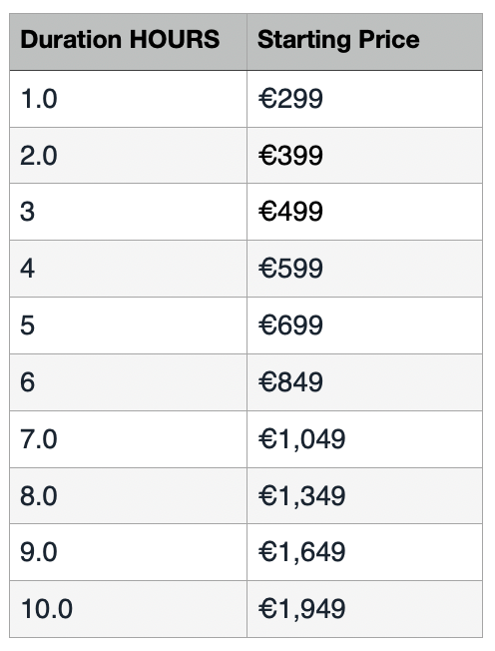Select the €299 price cell
Screen dimensions: 495x651
pyautogui.click(x=364, y=99)
